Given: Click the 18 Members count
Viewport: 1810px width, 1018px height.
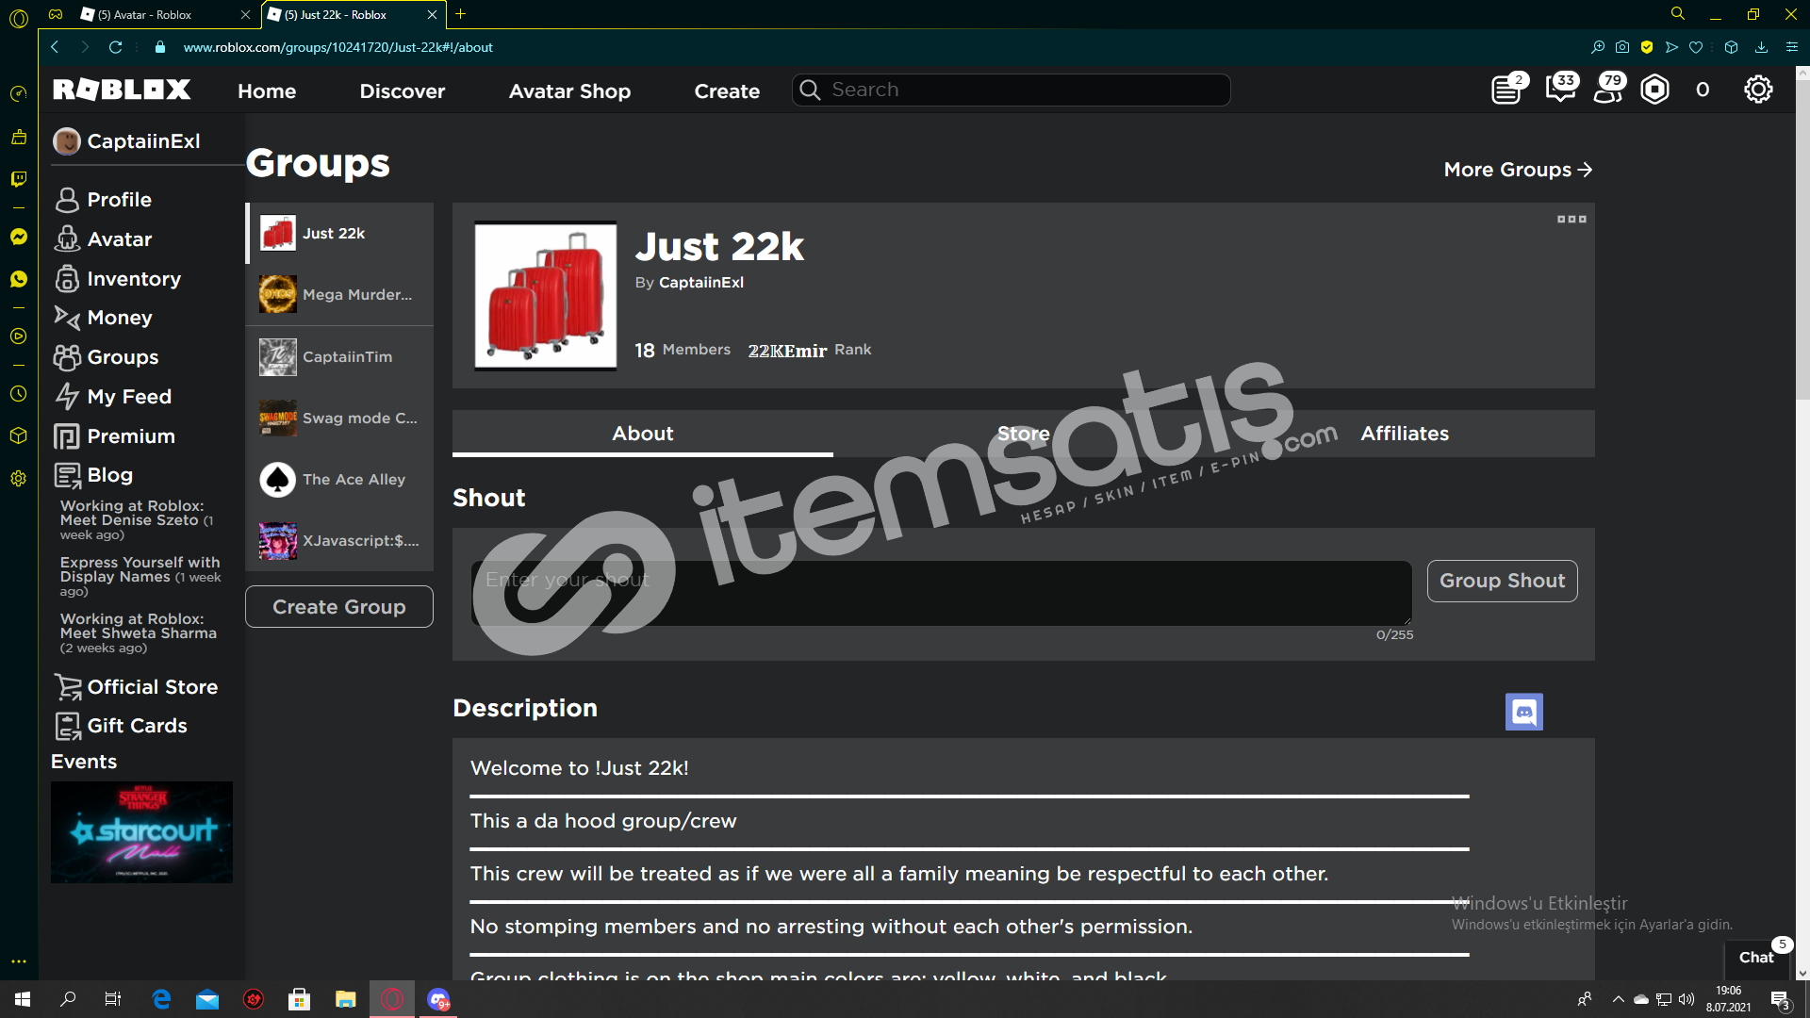Looking at the screenshot, I should point(682,350).
